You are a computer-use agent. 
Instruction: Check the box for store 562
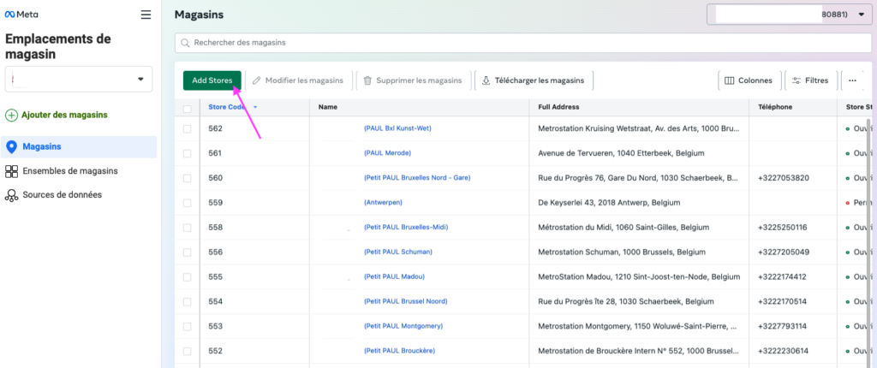pyautogui.click(x=188, y=128)
